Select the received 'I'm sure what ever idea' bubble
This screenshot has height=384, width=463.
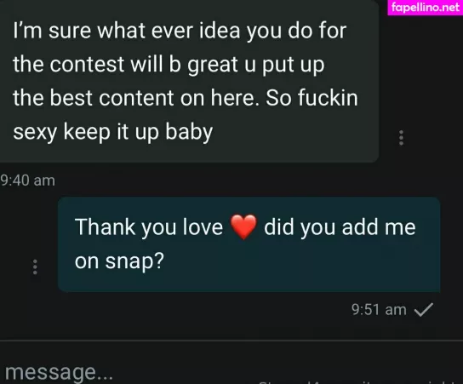(189, 81)
